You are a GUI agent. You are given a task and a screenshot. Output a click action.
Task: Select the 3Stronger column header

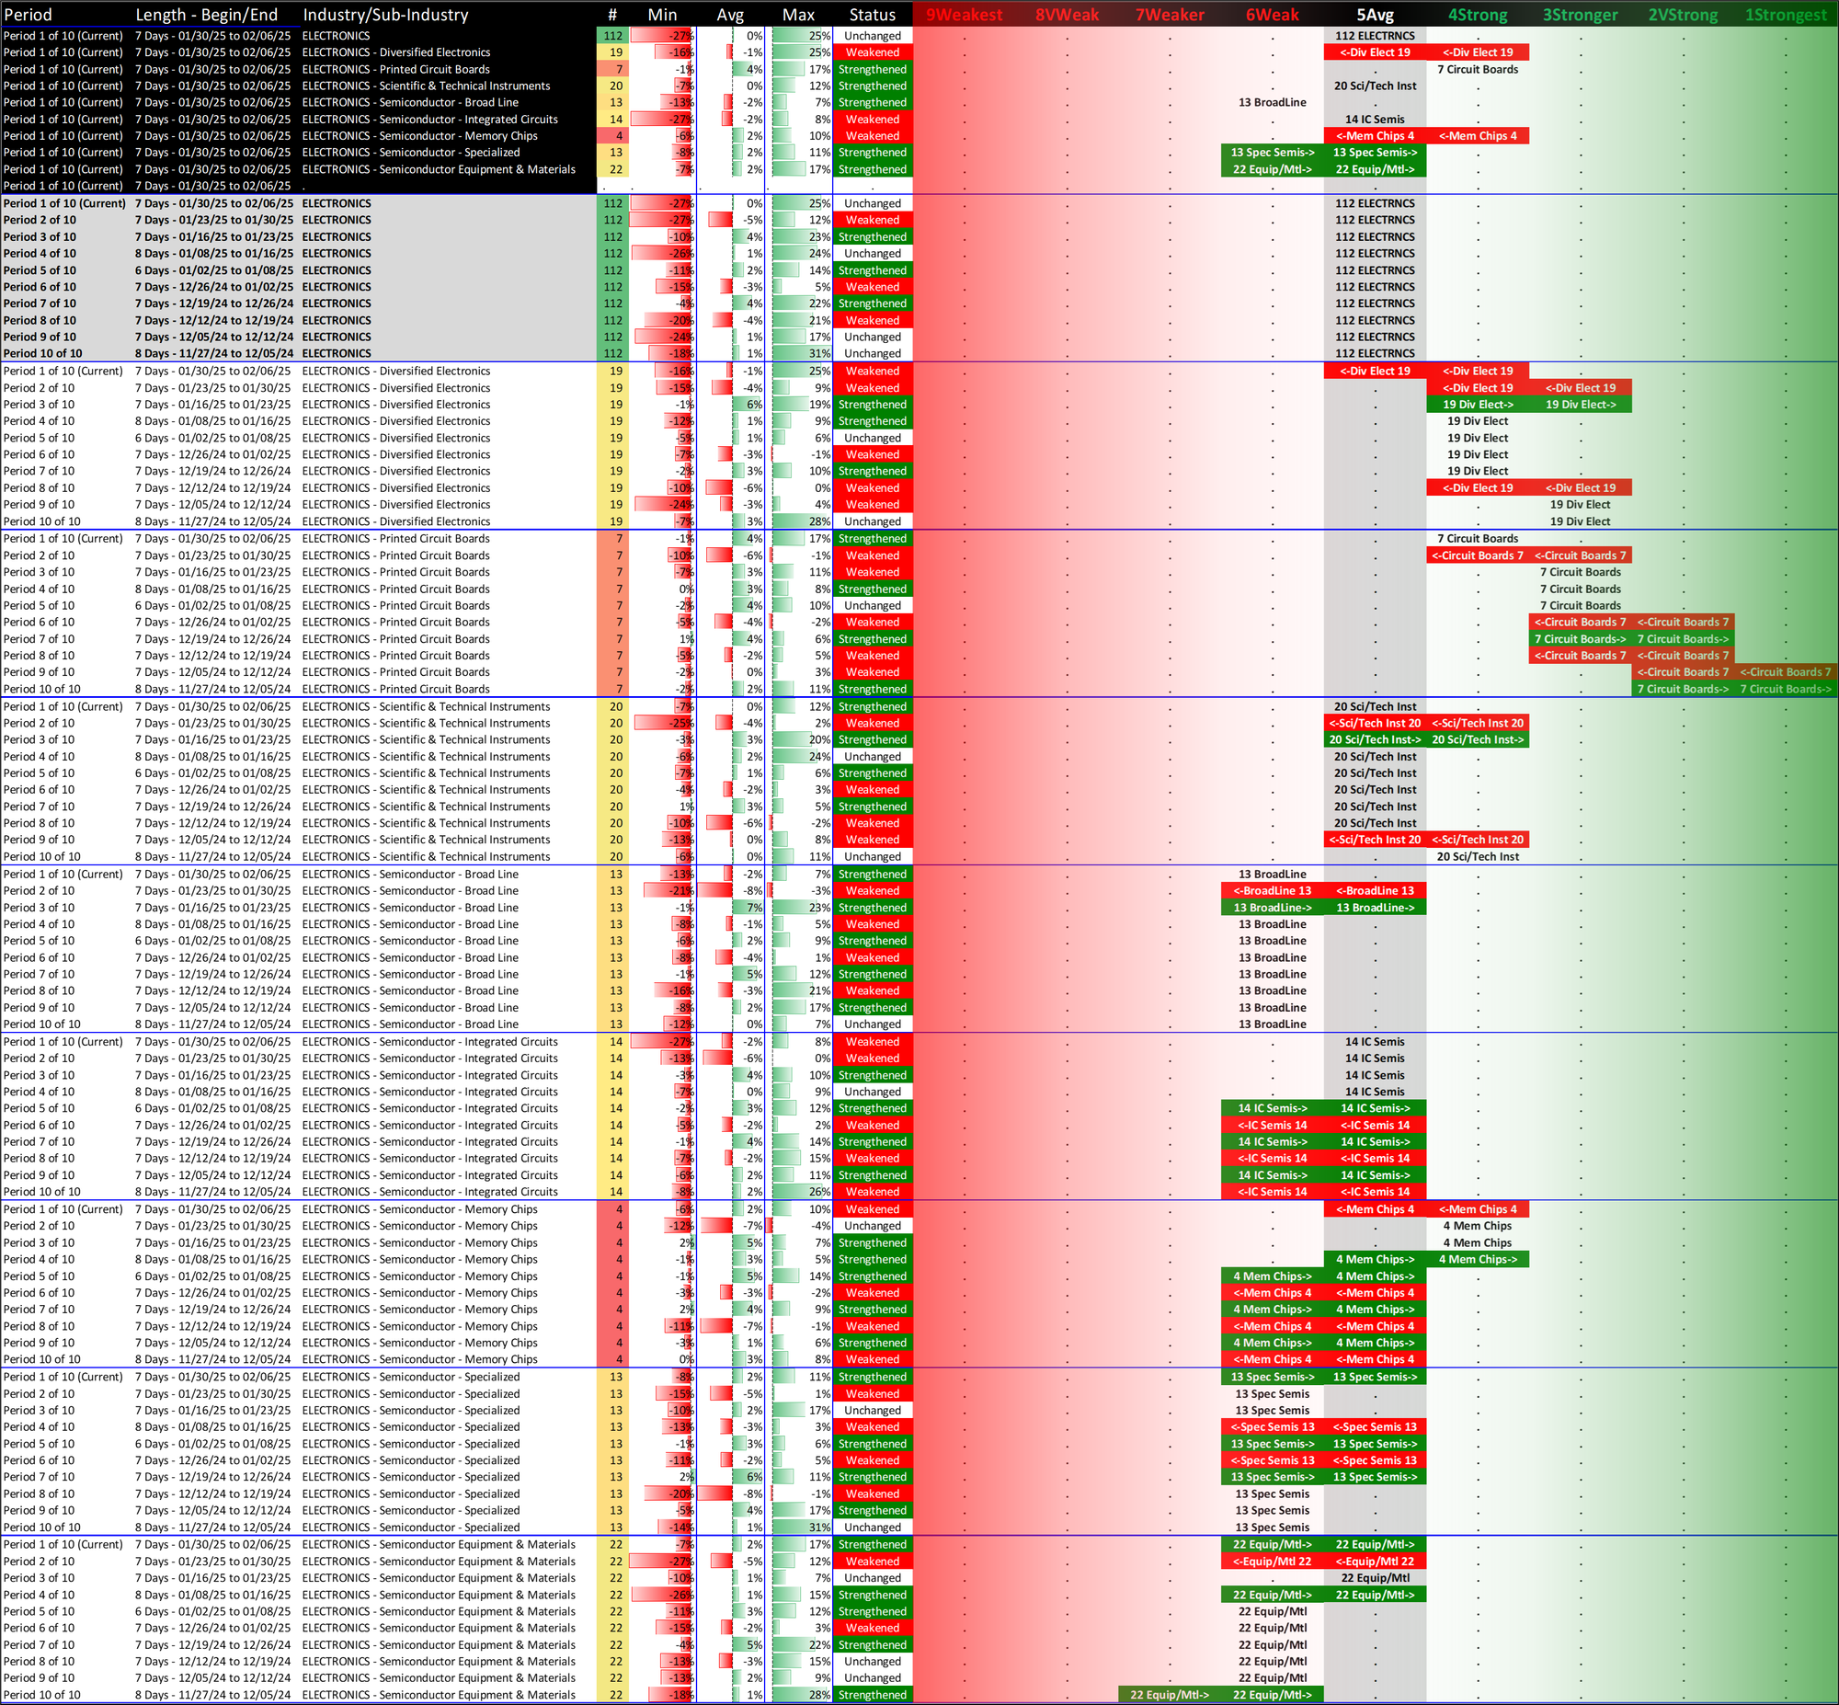pyautogui.click(x=1580, y=15)
